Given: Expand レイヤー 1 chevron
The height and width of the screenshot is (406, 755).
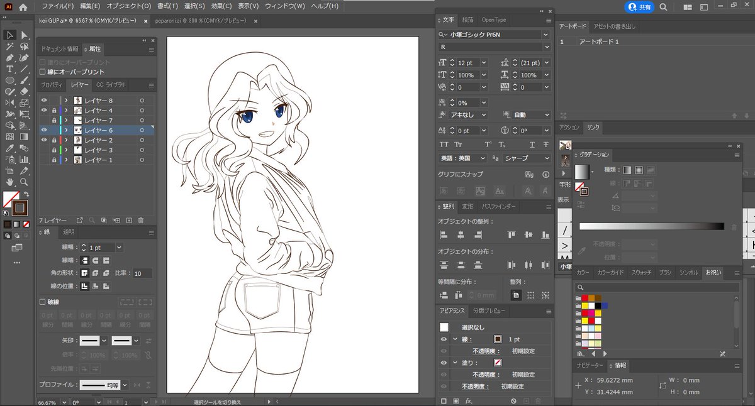Looking at the screenshot, I should tap(66, 160).
